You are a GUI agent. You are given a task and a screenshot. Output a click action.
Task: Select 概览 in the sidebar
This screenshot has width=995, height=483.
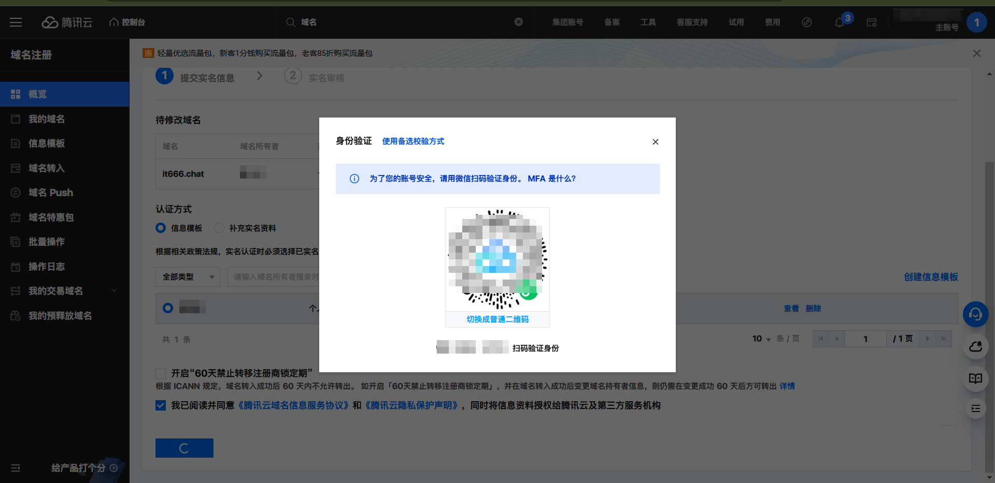(x=64, y=94)
